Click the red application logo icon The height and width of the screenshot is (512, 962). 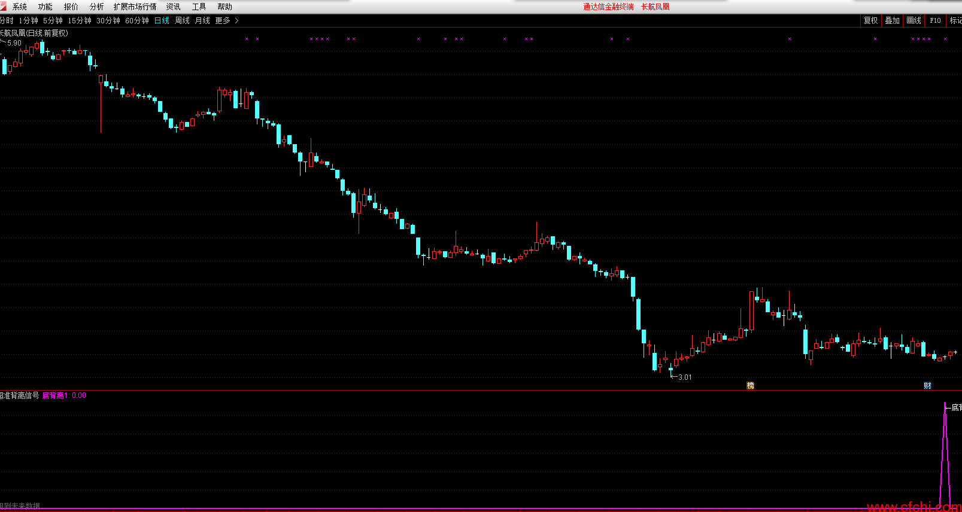pyautogui.click(x=4, y=6)
